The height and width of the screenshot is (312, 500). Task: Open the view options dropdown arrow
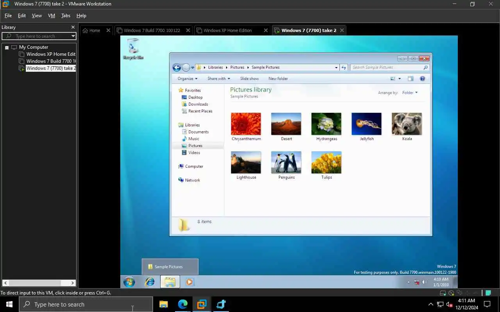pyautogui.click(x=399, y=78)
